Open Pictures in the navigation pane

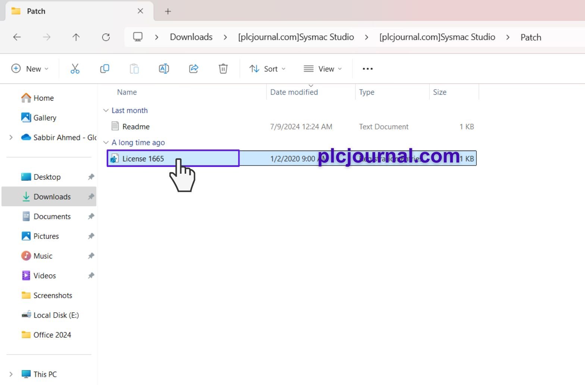[46, 236]
